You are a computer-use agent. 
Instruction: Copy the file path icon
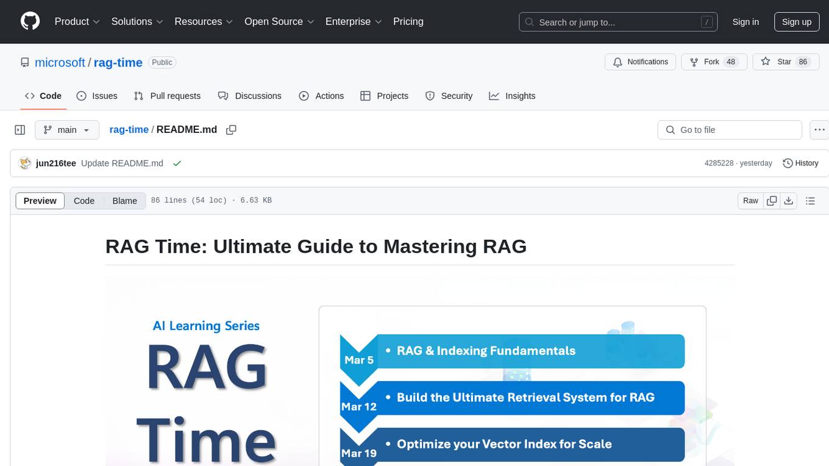[231, 129]
